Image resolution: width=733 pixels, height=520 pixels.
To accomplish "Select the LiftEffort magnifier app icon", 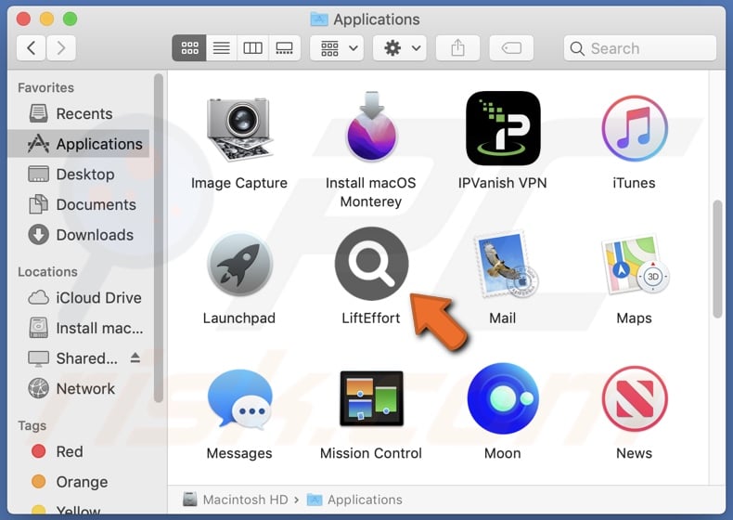I will click(372, 264).
